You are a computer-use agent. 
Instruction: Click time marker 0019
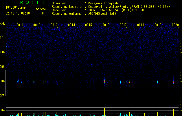click(x=158, y=25)
